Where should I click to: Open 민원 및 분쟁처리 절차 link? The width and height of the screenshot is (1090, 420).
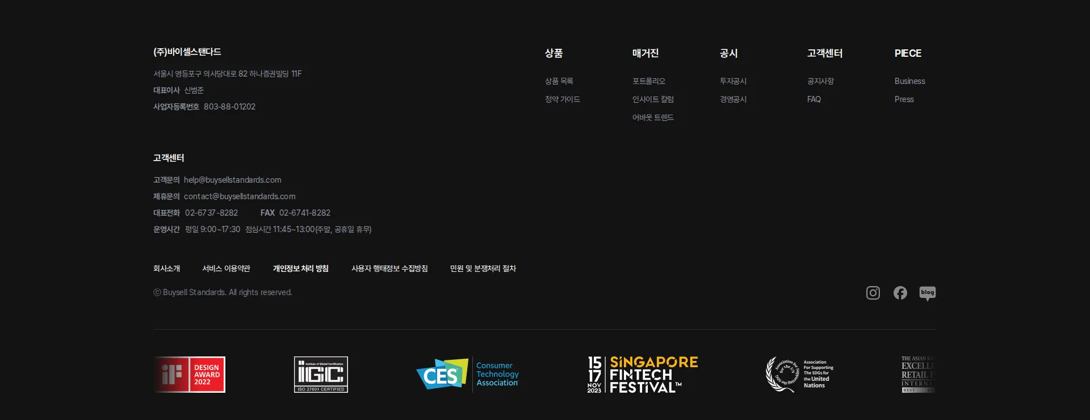(483, 268)
